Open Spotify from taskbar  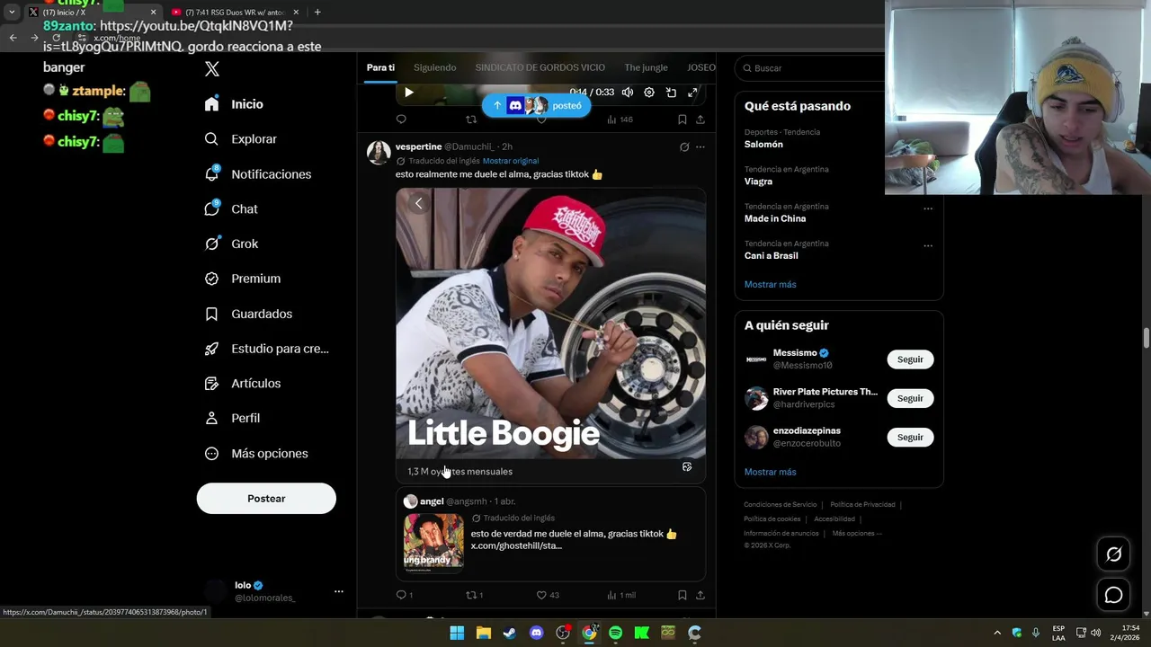(615, 633)
